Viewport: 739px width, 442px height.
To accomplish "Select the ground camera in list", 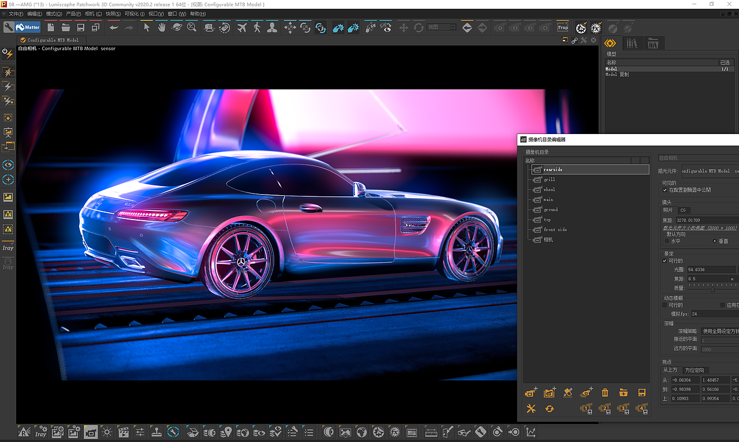I will tap(551, 210).
